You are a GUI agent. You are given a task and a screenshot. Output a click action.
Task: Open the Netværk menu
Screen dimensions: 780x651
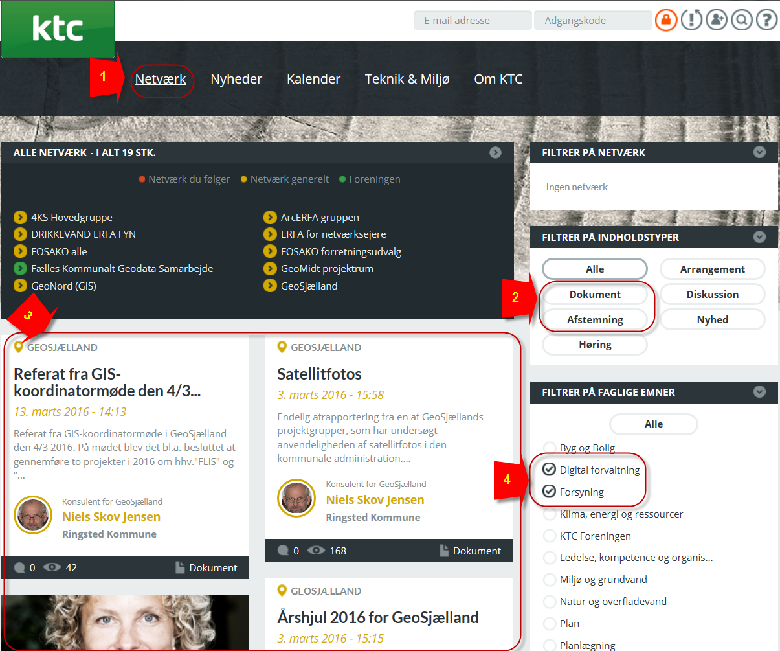161,79
